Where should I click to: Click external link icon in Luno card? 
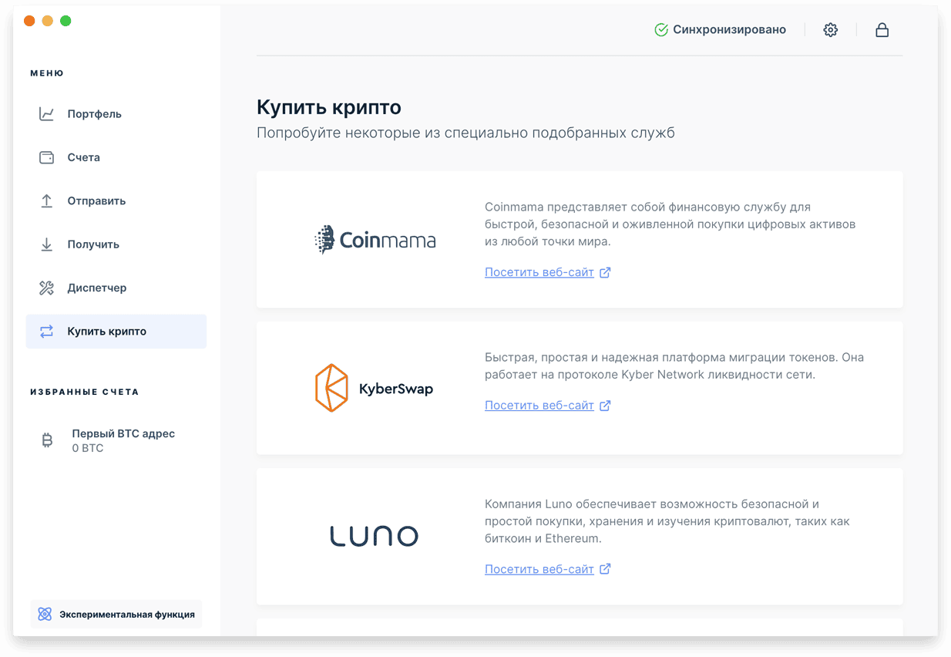(x=605, y=569)
